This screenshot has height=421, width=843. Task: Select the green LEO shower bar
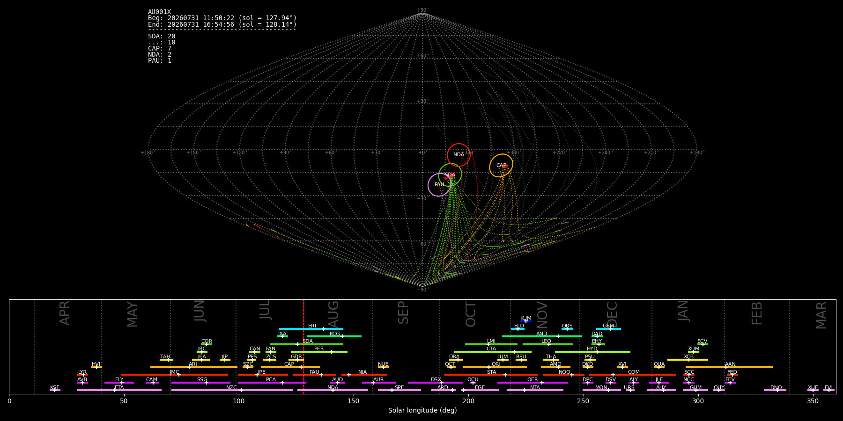pos(547,344)
